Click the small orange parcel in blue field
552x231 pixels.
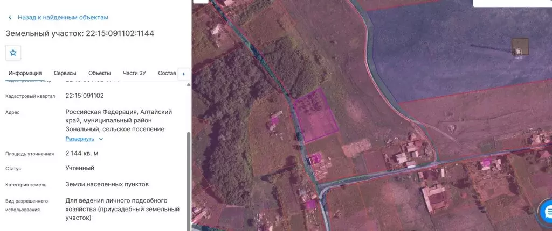tap(520, 47)
